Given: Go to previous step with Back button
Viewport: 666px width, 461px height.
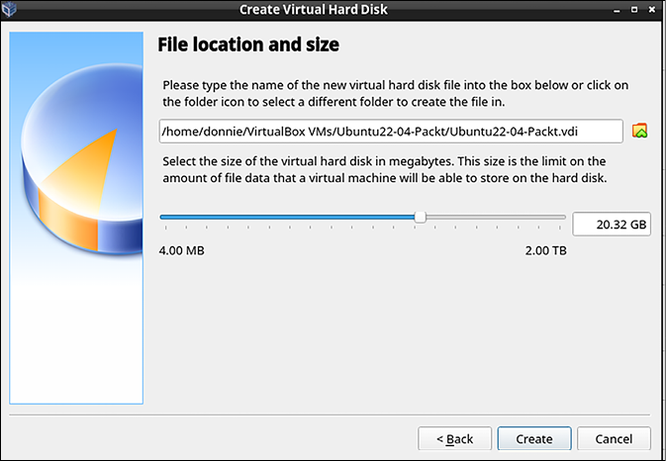Looking at the screenshot, I should click(455, 438).
